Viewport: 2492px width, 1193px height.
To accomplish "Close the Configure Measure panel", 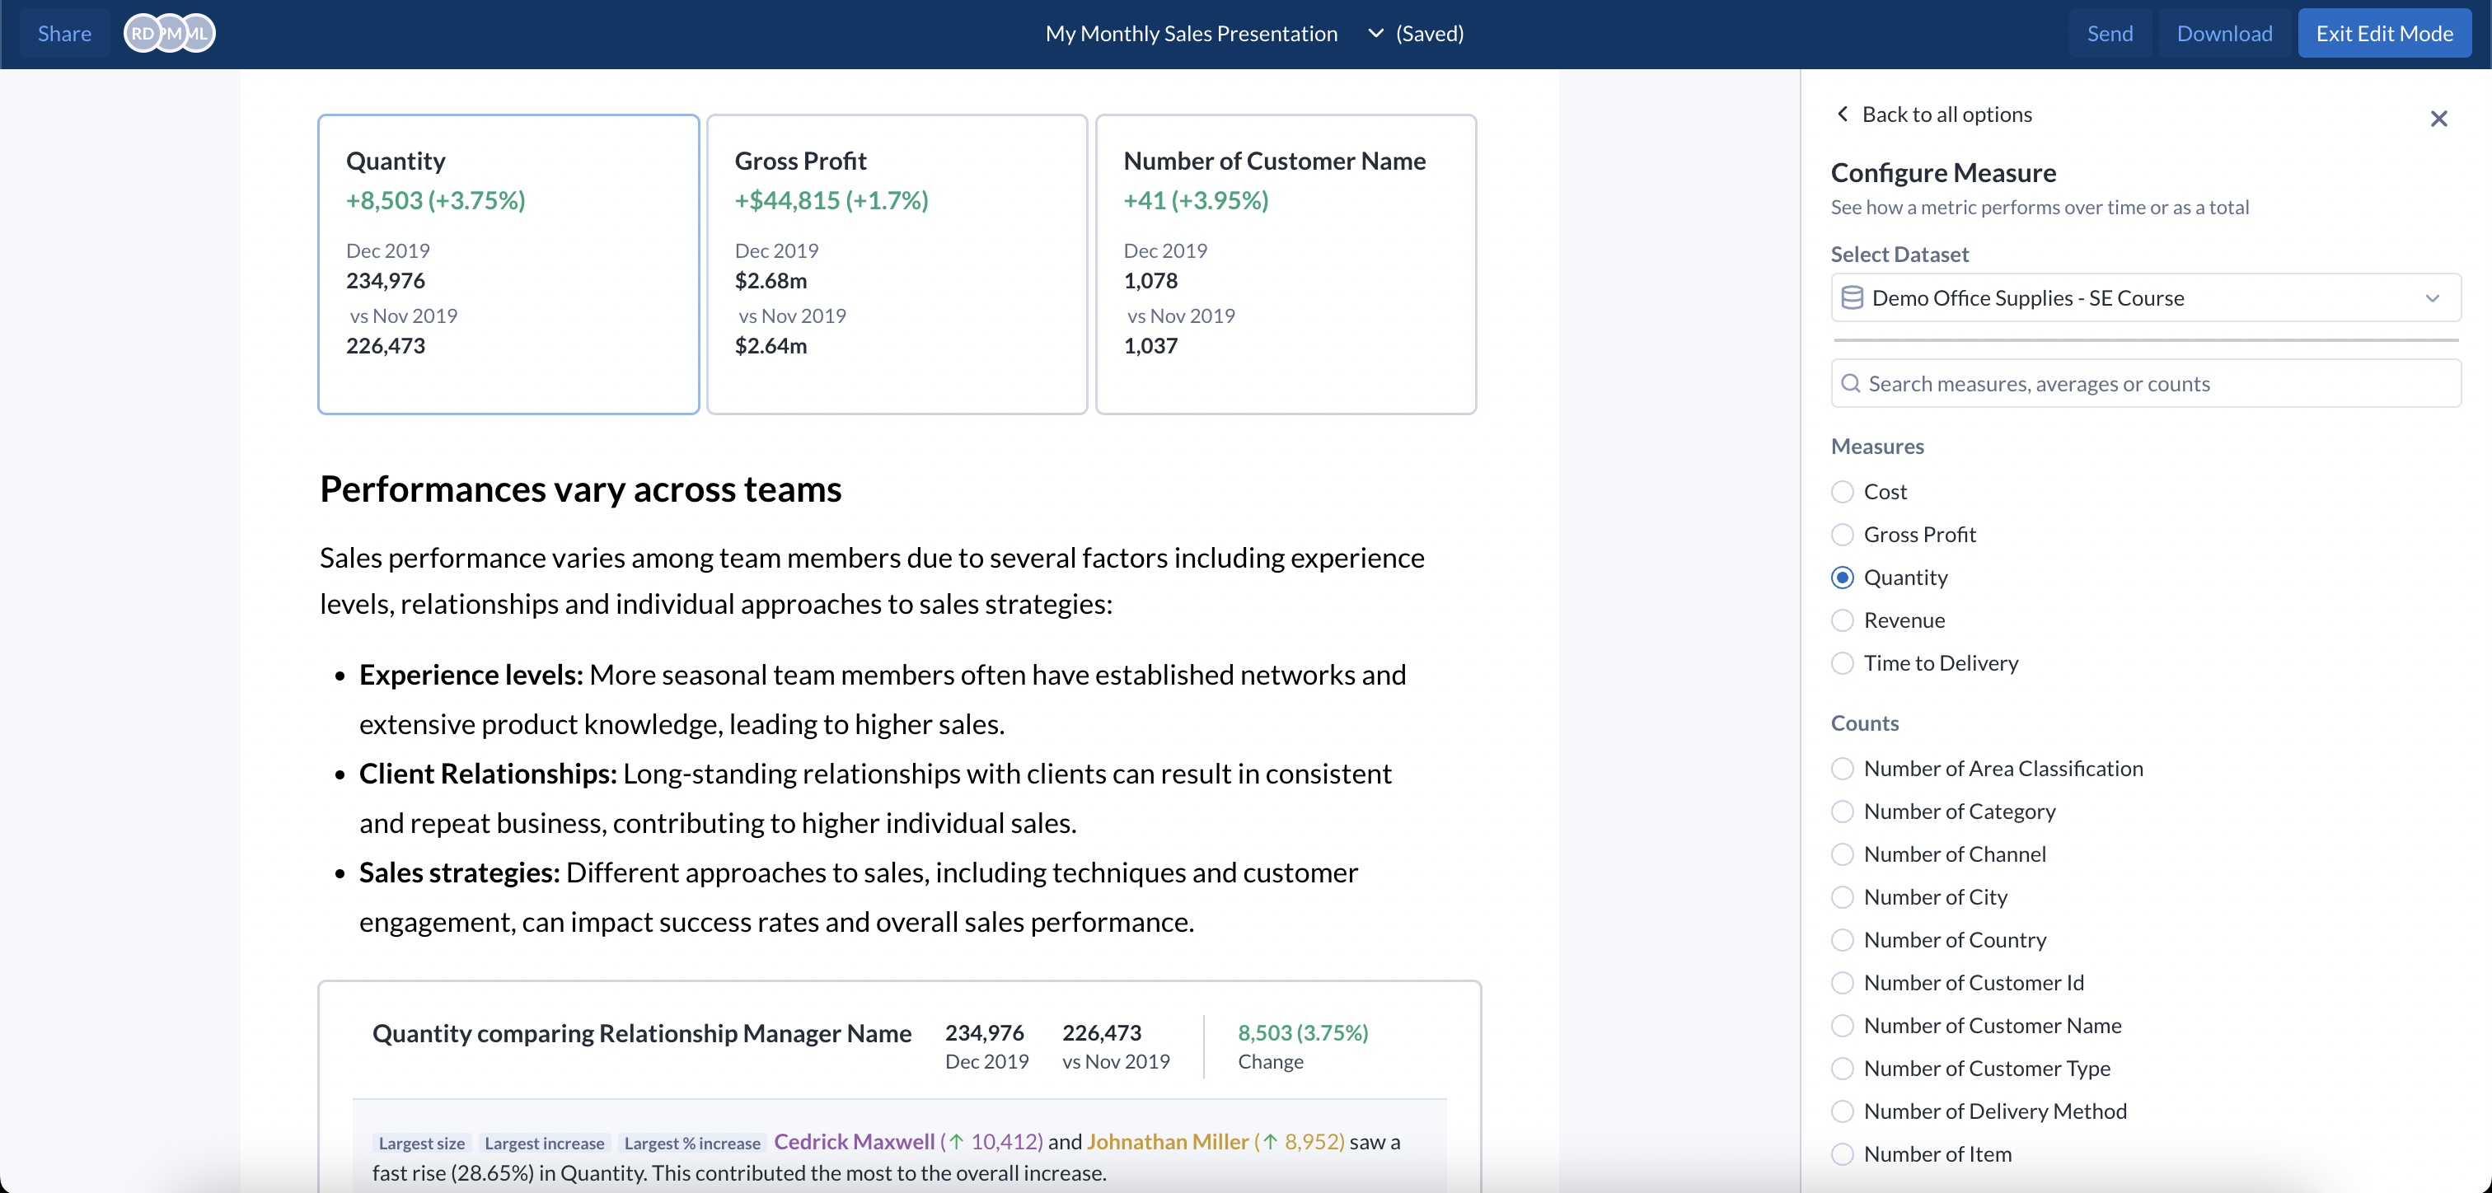I will point(2440,118).
